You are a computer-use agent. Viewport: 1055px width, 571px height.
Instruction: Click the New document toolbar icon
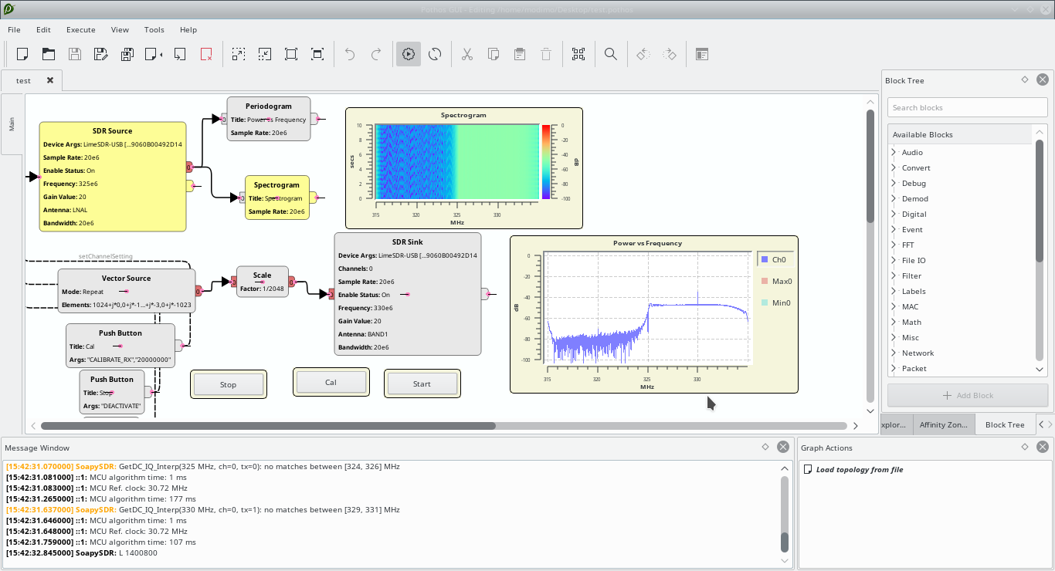(22, 54)
